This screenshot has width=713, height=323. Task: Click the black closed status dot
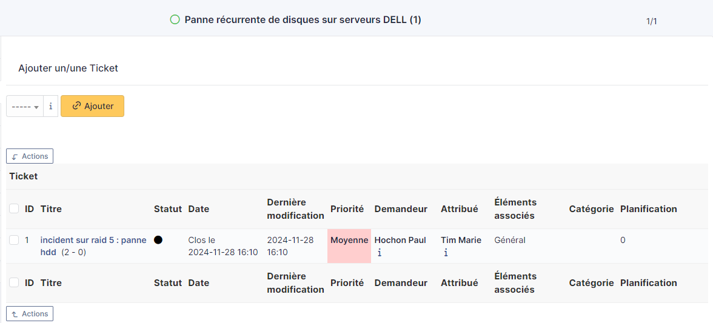point(158,240)
